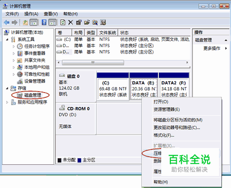Click the Forward arrow toolbar icon

(14, 23)
